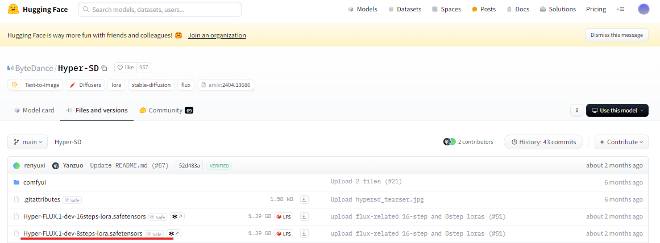The height and width of the screenshot is (243, 660).
Task: Open the Contribute dropdown
Action: click(x=621, y=142)
